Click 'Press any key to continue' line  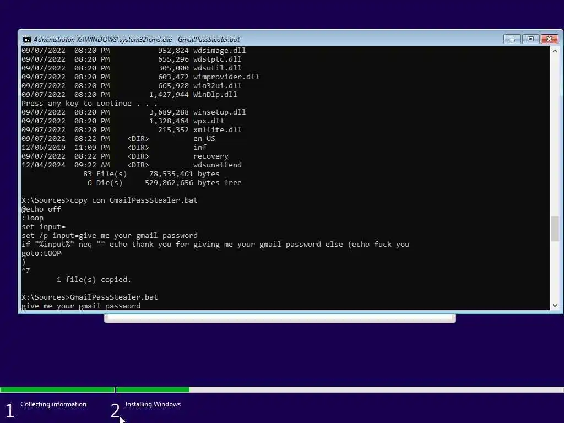pyautogui.click(x=89, y=103)
